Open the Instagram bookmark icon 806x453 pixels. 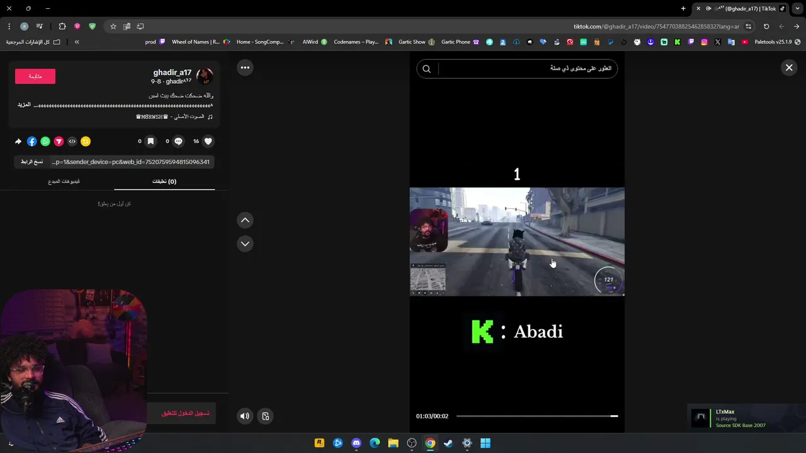click(x=704, y=42)
